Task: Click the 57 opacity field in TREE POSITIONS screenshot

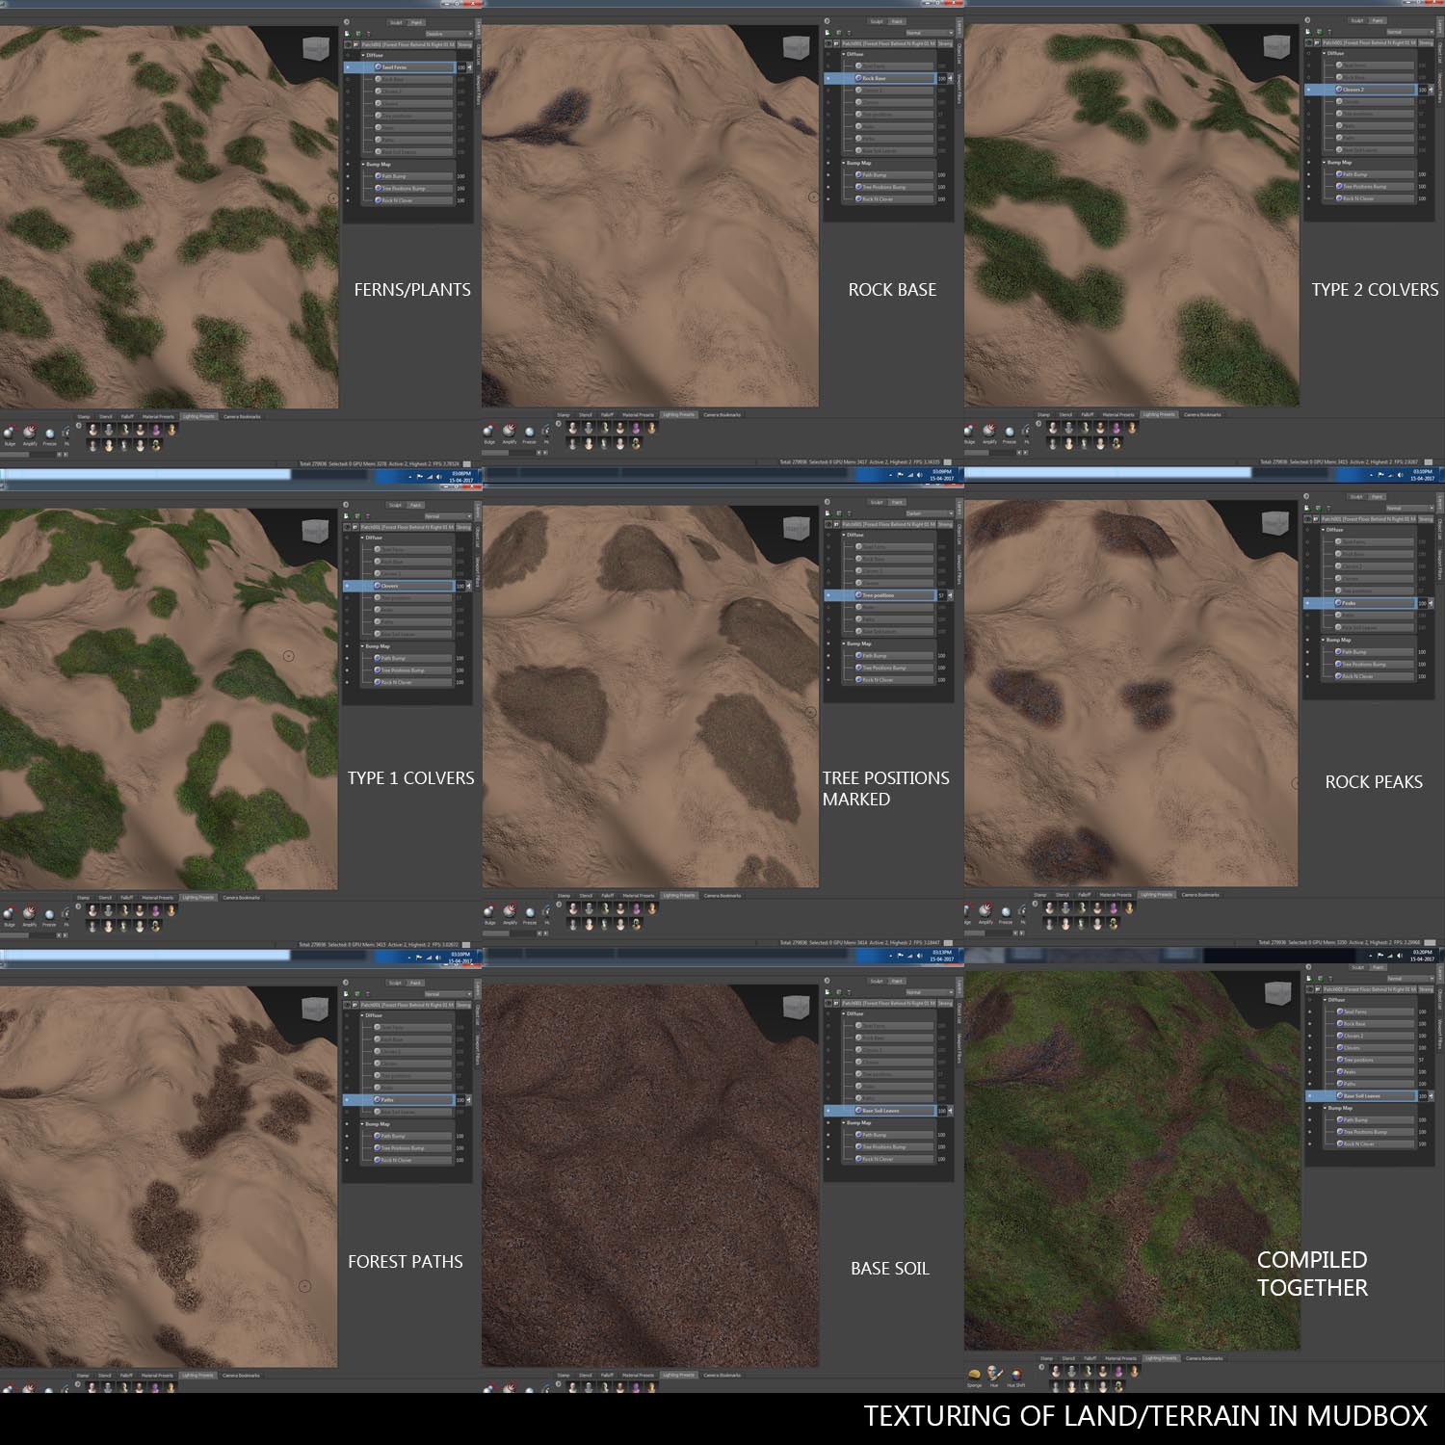Action: pyautogui.click(x=941, y=595)
